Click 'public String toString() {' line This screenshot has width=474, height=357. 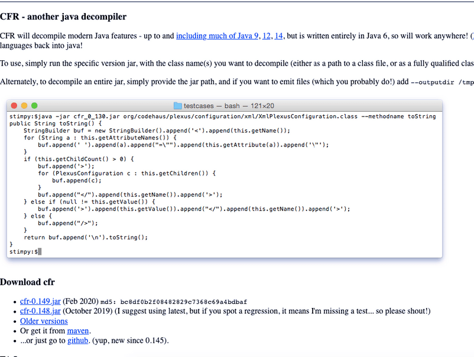[56, 124]
